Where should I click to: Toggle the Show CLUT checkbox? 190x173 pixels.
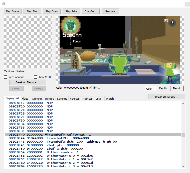coord(36,77)
